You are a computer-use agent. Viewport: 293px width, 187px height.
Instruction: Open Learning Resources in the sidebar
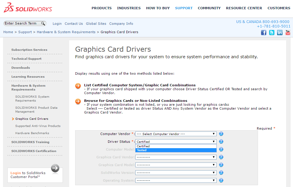[x=28, y=77]
